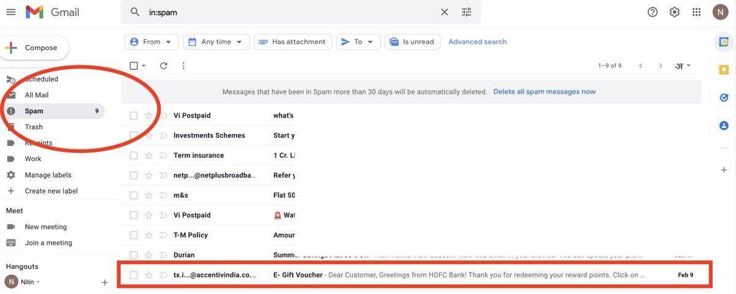Expand the select-all dropdown arrow
736x294 pixels.
click(x=144, y=66)
